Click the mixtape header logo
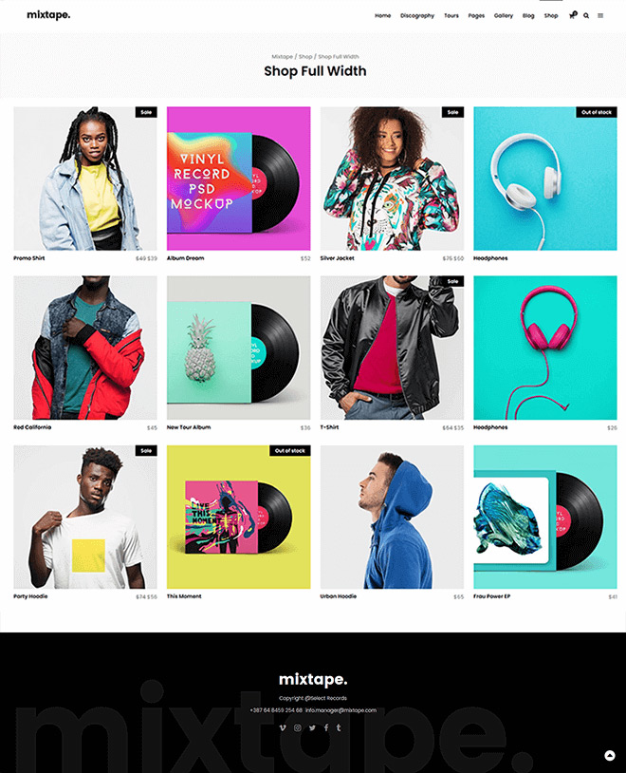The height and width of the screenshot is (773, 626). pyautogui.click(x=48, y=15)
